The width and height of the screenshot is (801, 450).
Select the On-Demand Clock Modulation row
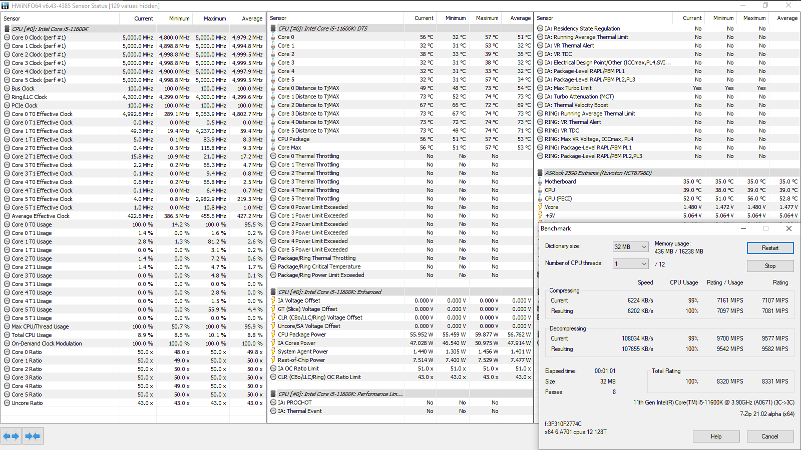tap(134, 343)
